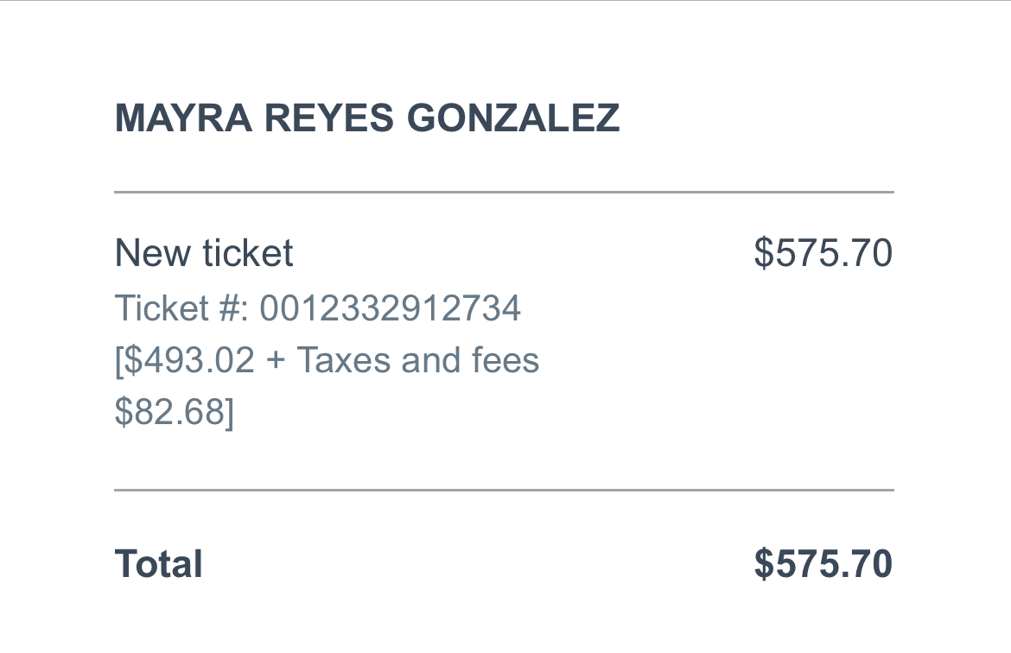Select the base fare amount $493.02

pos(189,359)
